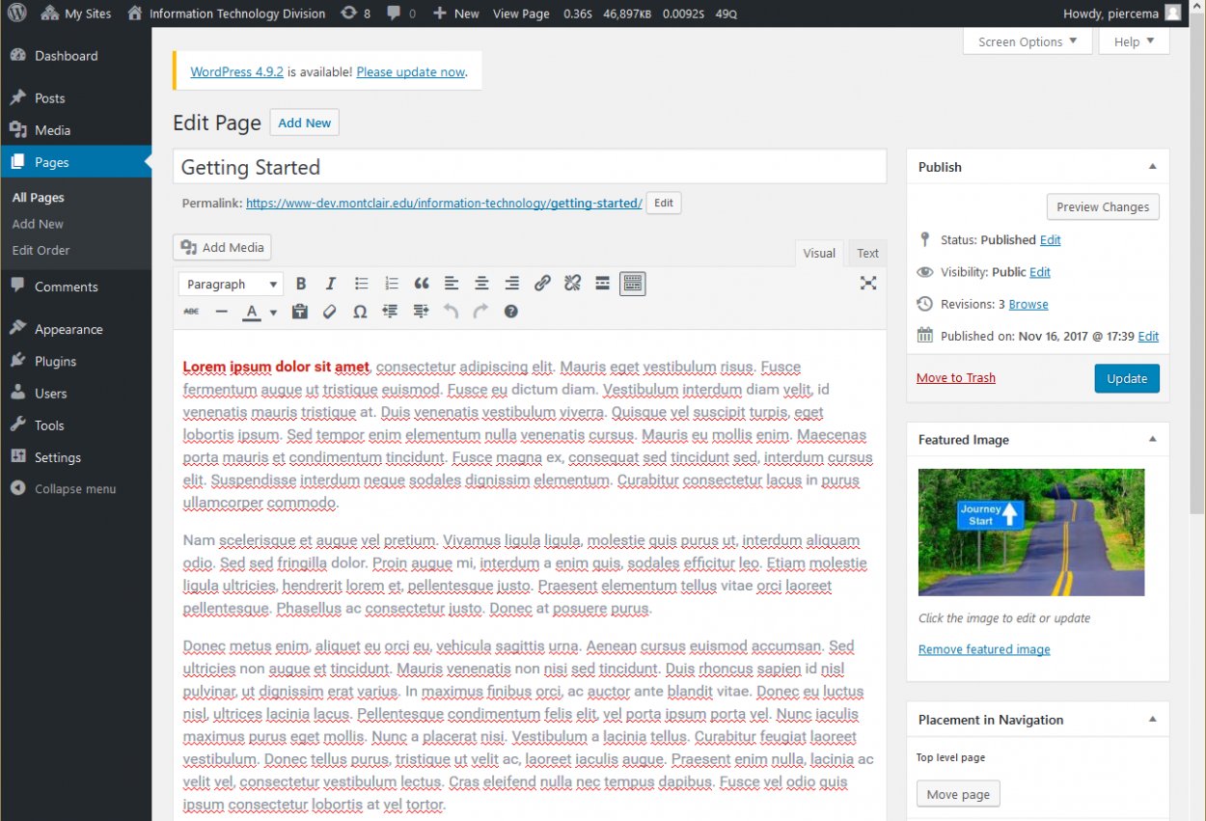The width and height of the screenshot is (1206, 821).
Task: Open the text color picker arrow
Action: click(x=271, y=311)
